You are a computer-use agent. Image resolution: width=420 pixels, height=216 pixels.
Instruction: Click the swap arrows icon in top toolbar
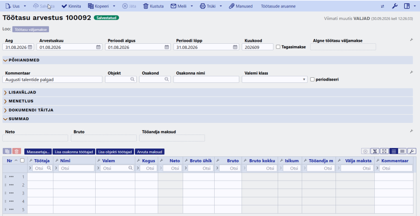tap(383, 6)
